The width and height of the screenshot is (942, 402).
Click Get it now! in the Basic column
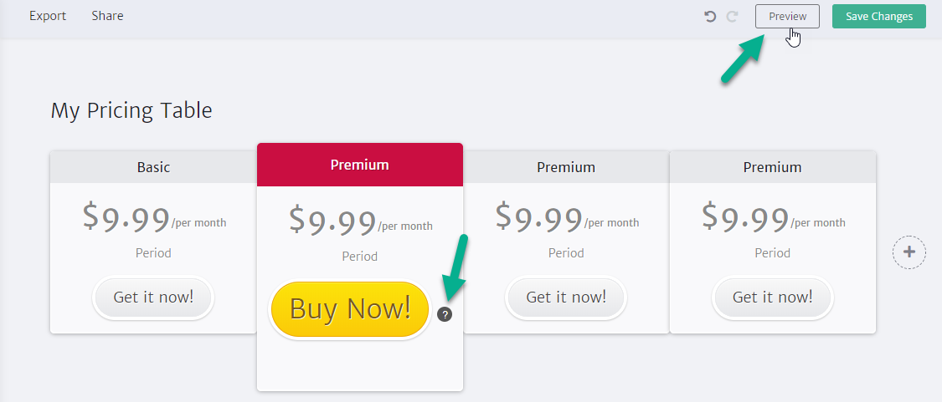point(153,297)
